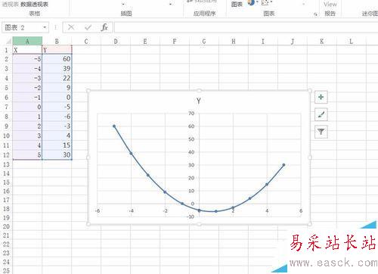The image size is (378, 274).
Task: Open the Chart Styles brush button
Action: [x=321, y=114]
